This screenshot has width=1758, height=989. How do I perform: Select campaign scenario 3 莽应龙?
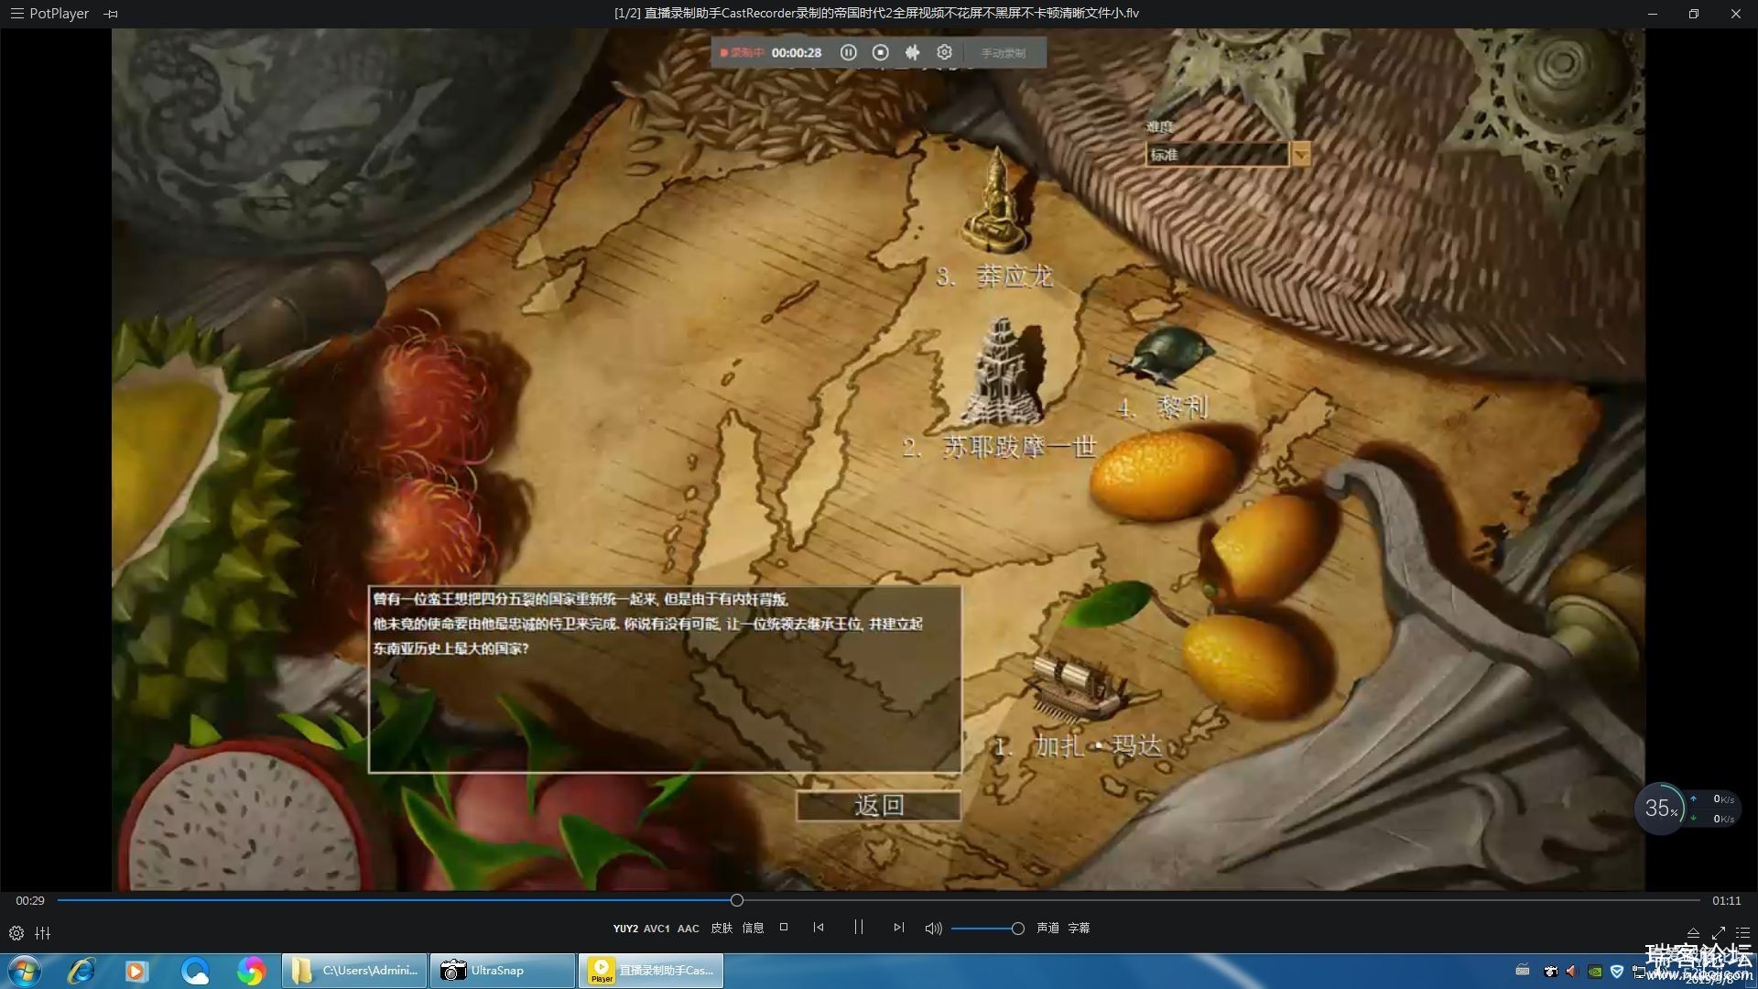click(x=995, y=277)
